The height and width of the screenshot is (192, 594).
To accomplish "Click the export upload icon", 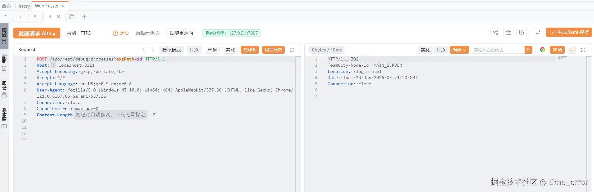I will [x=508, y=32].
